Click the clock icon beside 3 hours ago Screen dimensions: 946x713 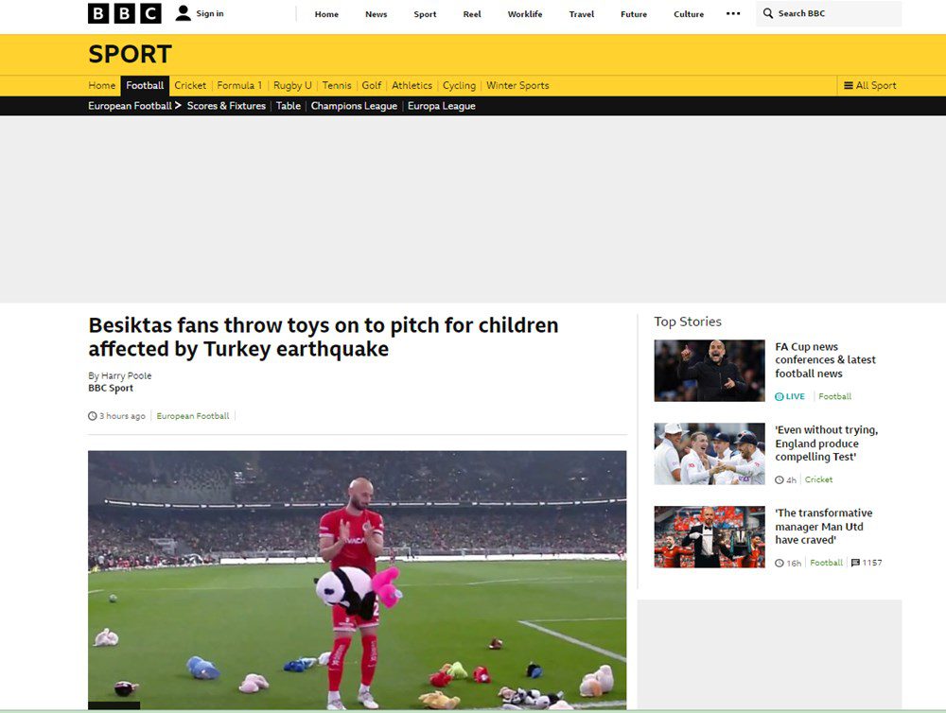click(93, 416)
